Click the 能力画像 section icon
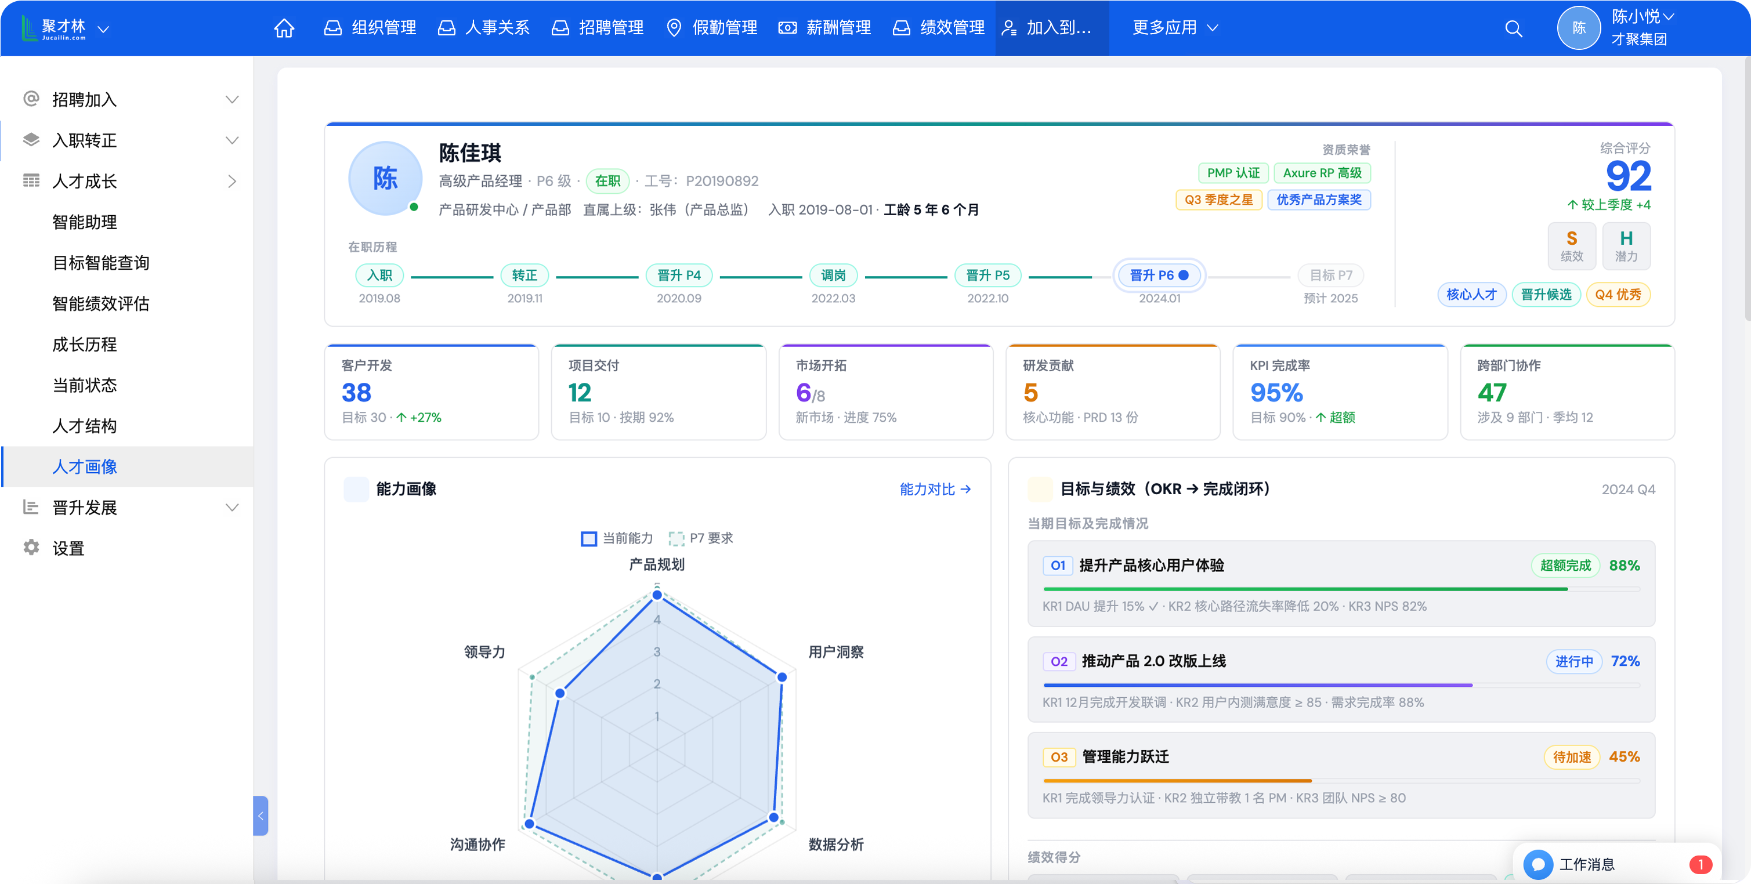Image resolution: width=1751 pixels, height=884 pixels. 356,489
